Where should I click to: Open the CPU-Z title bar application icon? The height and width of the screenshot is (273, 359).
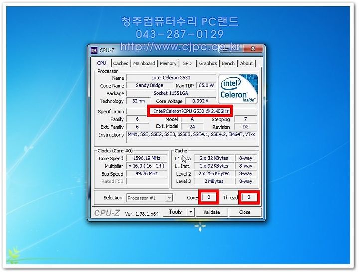[94, 50]
